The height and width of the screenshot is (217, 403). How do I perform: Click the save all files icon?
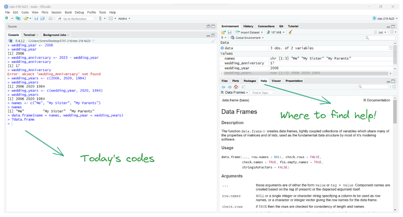click(43, 19)
